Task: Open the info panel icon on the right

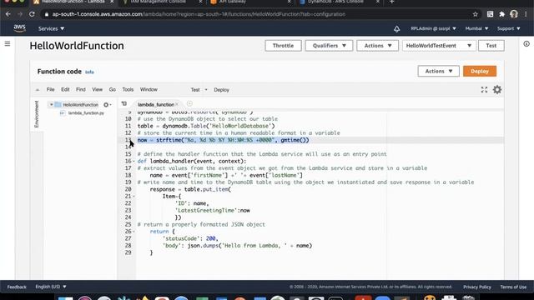Action: coord(526,44)
